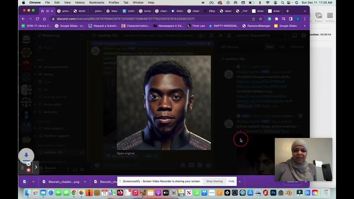Image resolution: width=354 pixels, height=199 pixels.
Task: Open the Activity icon in the background window
Action: [x=330, y=17]
